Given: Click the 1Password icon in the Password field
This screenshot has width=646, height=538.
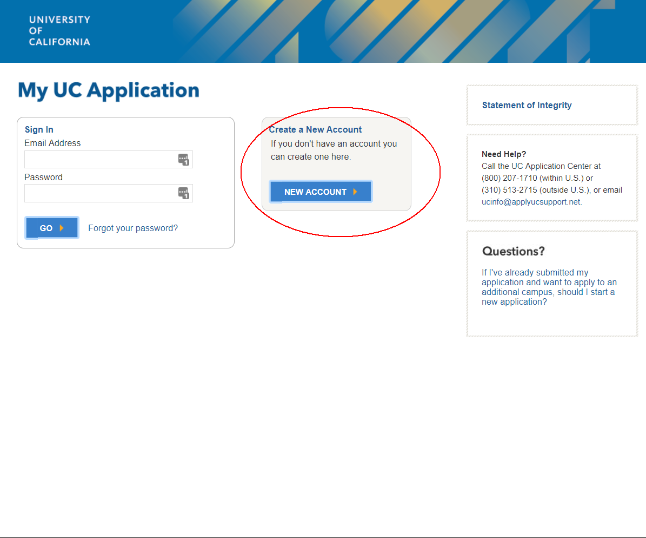Looking at the screenshot, I should tap(185, 193).
